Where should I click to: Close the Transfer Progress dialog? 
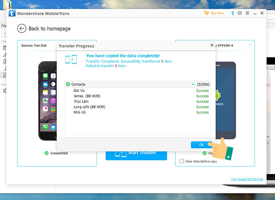pyautogui.click(x=212, y=45)
